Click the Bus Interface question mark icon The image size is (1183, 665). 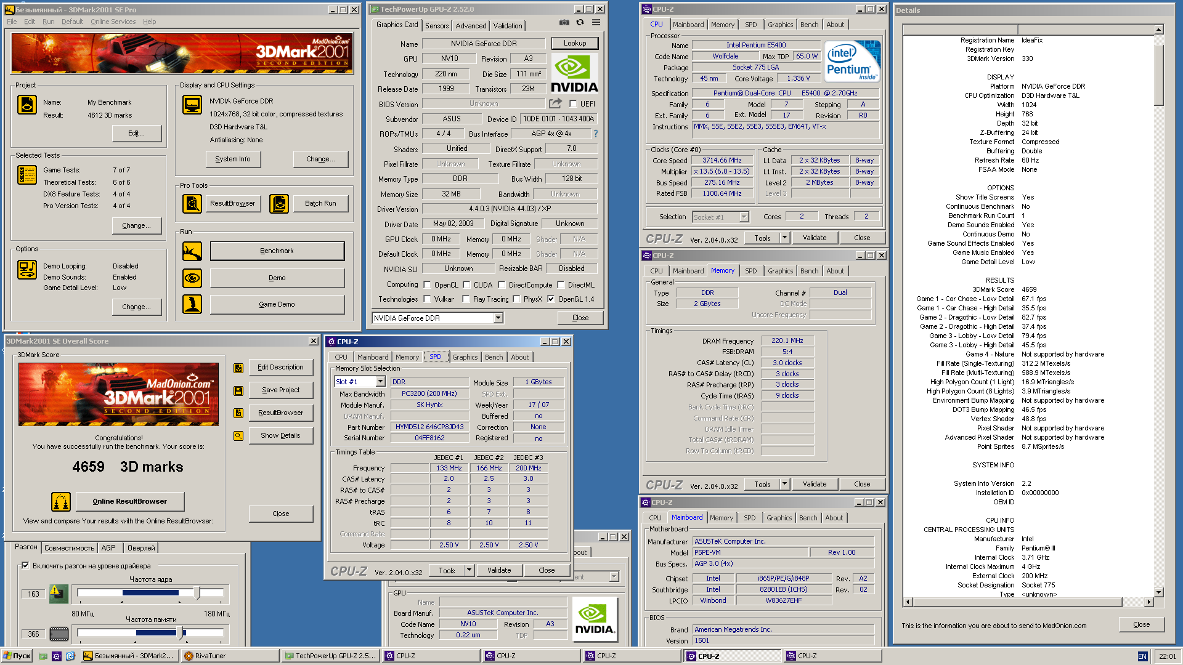[595, 134]
